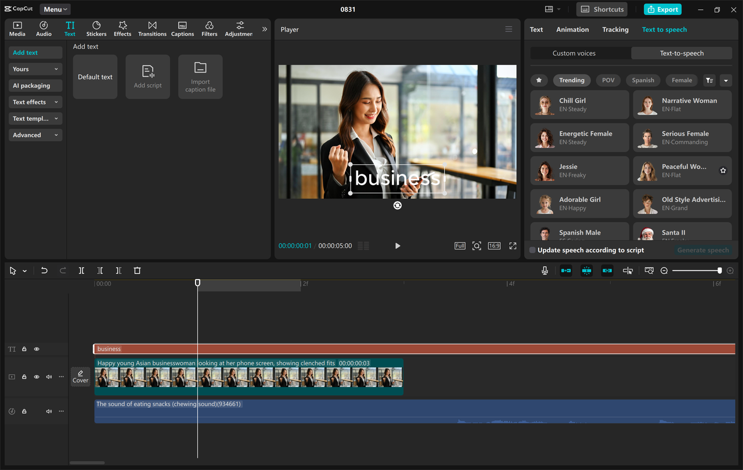The height and width of the screenshot is (470, 743).
Task: Expand the Advanced section in sidebar
Action: click(x=35, y=135)
